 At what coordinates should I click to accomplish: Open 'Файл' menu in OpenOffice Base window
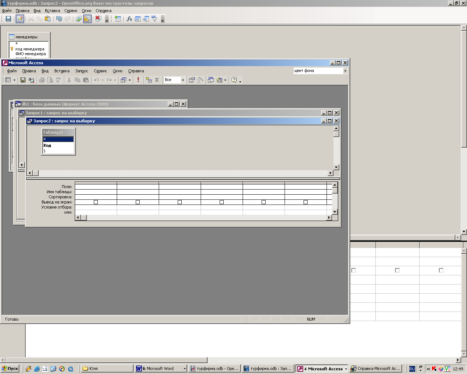point(7,11)
